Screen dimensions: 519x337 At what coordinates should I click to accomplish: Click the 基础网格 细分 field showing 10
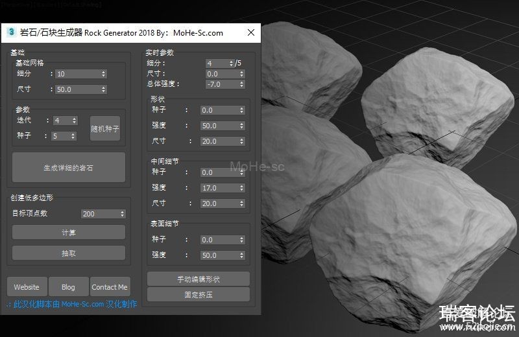(77, 74)
